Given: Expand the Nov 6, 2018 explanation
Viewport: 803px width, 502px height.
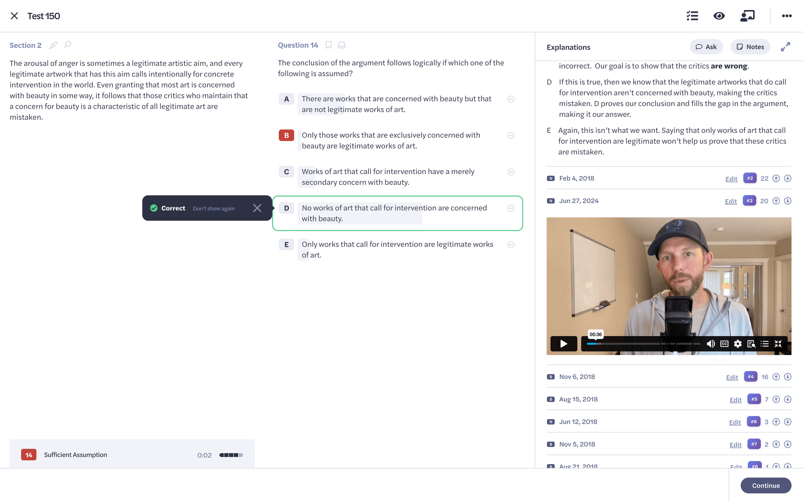Looking at the screenshot, I should pos(577,377).
